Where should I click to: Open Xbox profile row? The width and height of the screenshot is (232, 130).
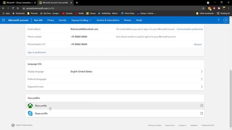[x=115, y=106]
